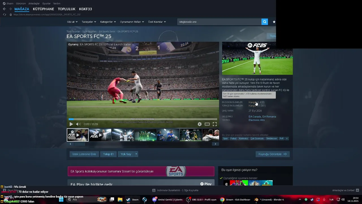Click the plus button to add tag
Viewport: 362px width, 204px height.
coord(287,139)
